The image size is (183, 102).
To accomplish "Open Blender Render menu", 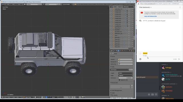I will [11, 4].
